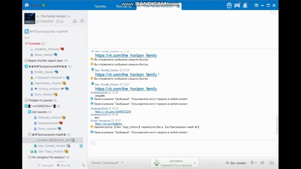Click speaking indicator beside Зам. Donald_Horizon
This screenshot has width=301, height=169.
click(x=81, y=146)
